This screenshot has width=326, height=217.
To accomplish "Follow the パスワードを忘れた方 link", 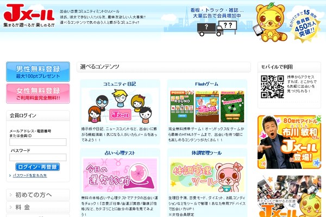I will (x=30, y=175).
